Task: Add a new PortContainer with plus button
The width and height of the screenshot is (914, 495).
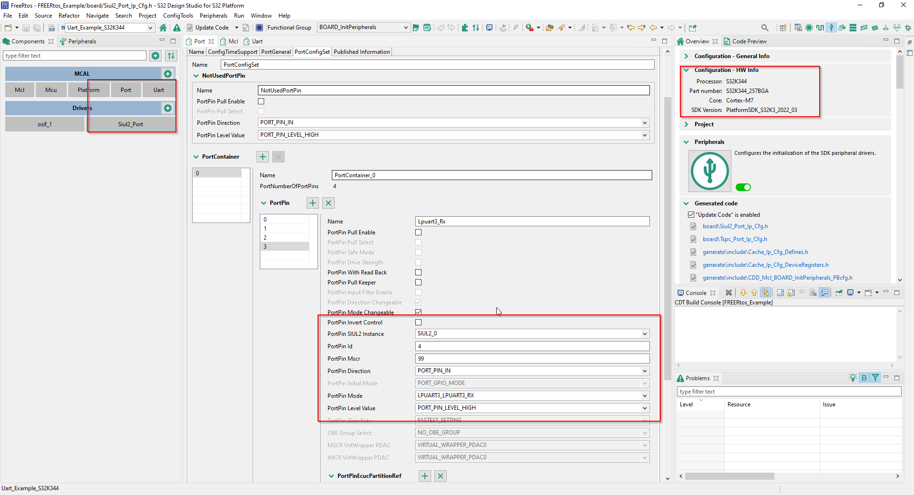Action: [x=263, y=157]
